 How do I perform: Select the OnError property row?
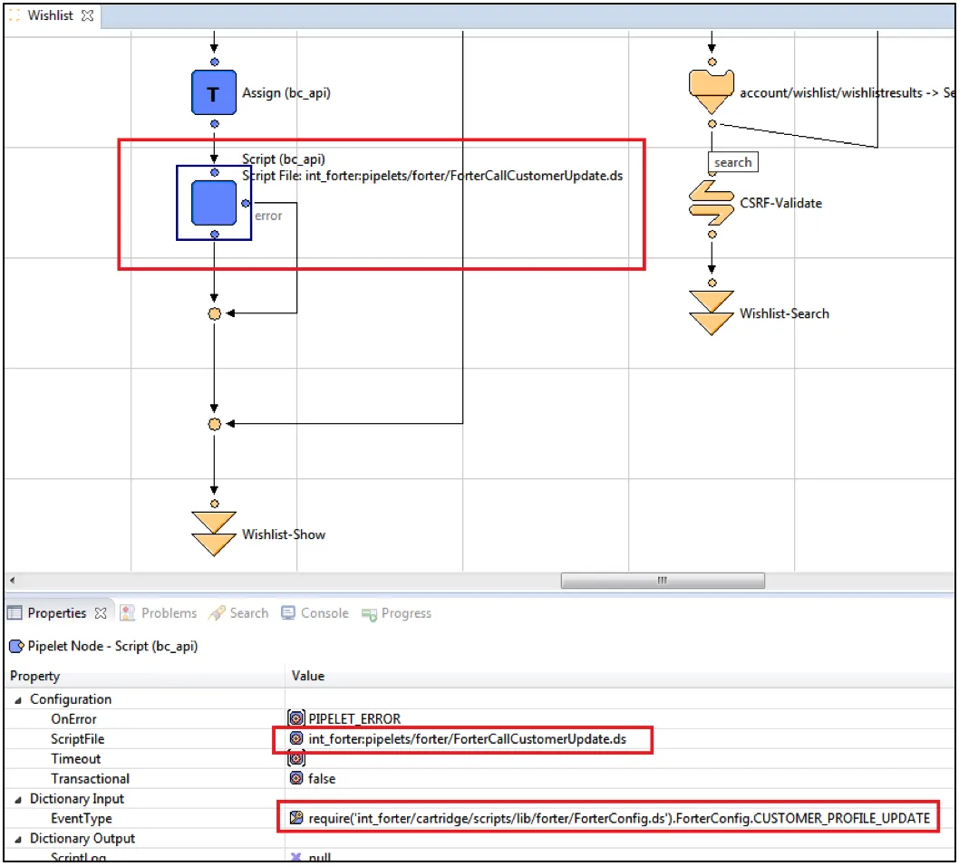click(480, 718)
